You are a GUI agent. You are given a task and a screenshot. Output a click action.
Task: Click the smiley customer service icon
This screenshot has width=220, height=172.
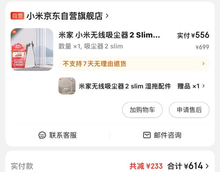pos(42,135)
